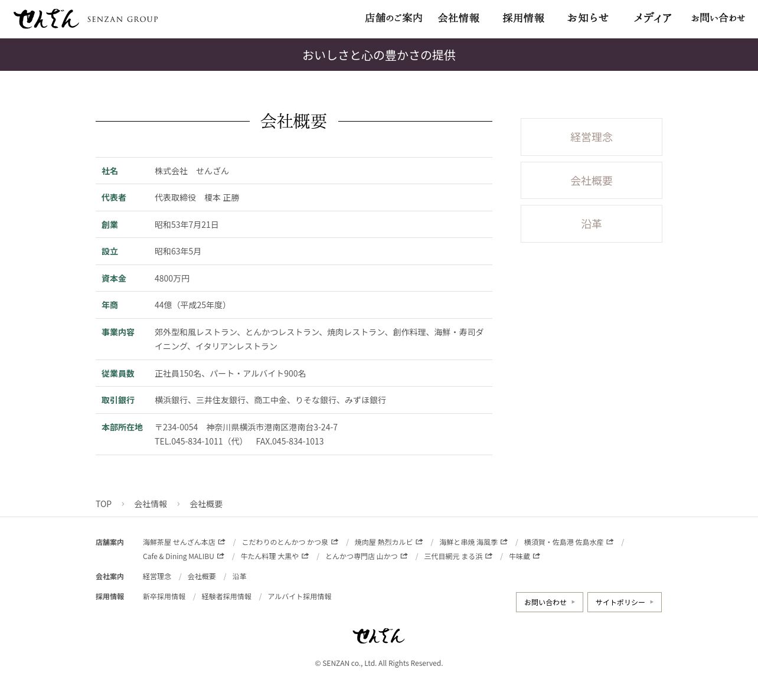Click 会社概要 in breadcrumb

[x=206, y=504]
